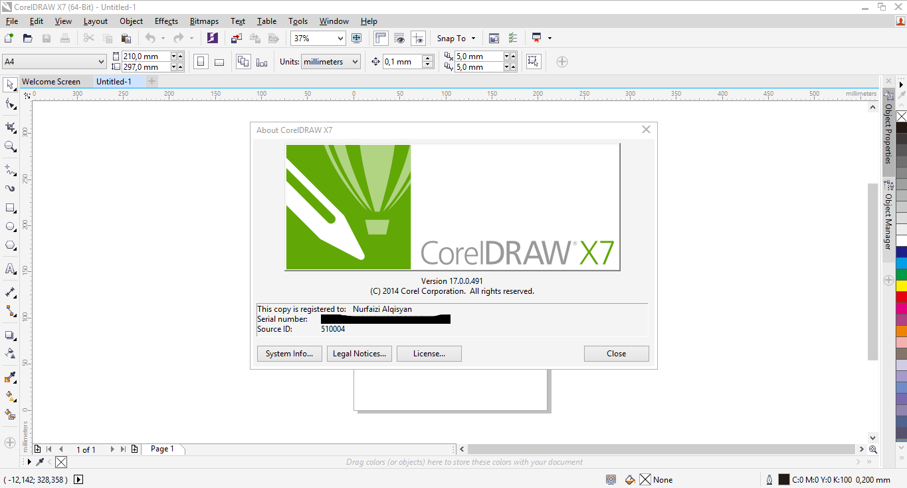The width and height of the screenshot is (907, 488).
Task: Click System Info button in About dialog
Action: tap(289, 354)
